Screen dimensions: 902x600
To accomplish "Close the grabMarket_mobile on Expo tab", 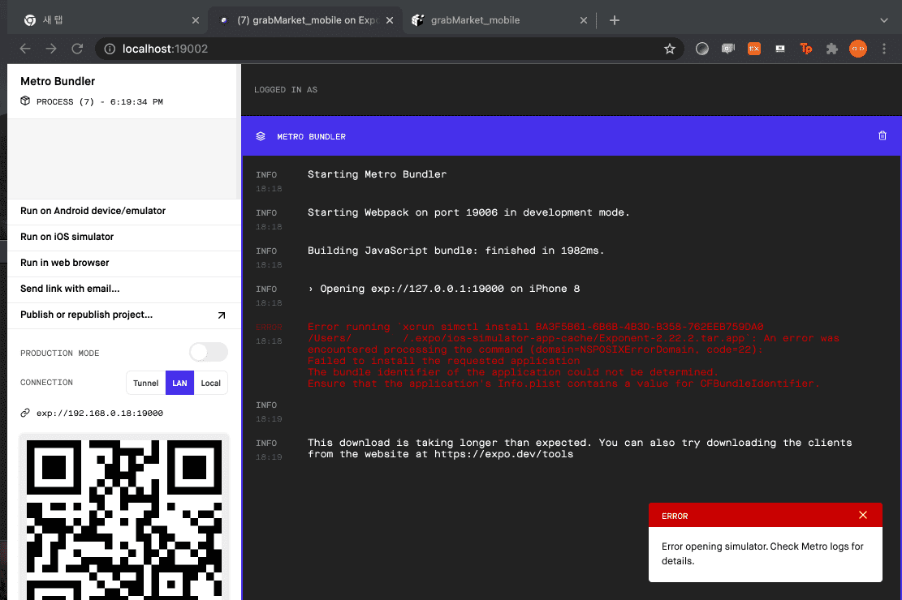I will click(x=390, y=20).
